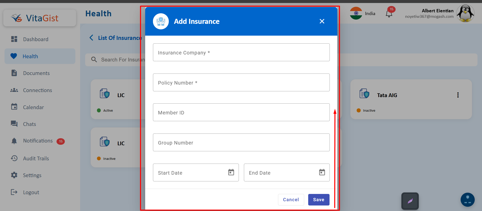482x211 pixels.
Task: Open Settings from the sidebar
Action: [32, 175]
